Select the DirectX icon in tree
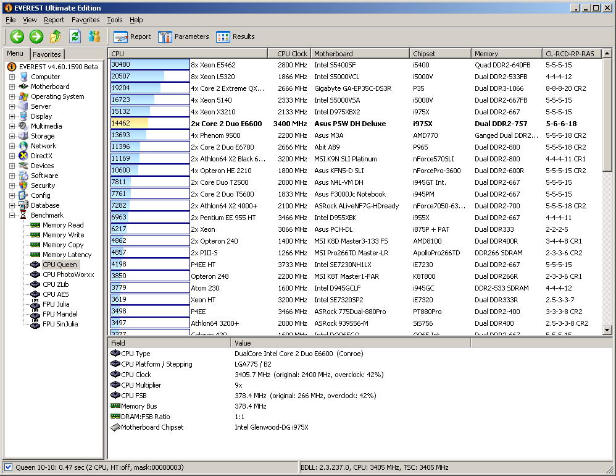Viewport: 616px width, 476px height. [23, 156]
